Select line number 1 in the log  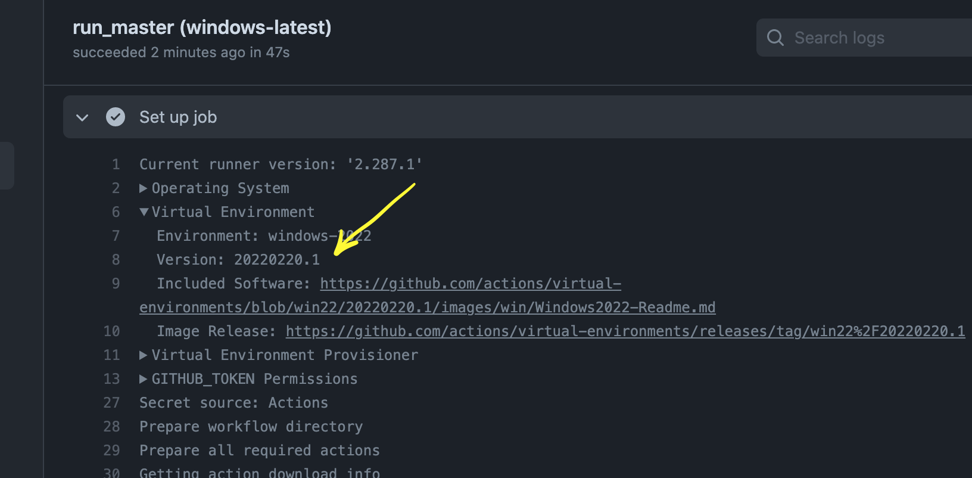coord(116,164)
